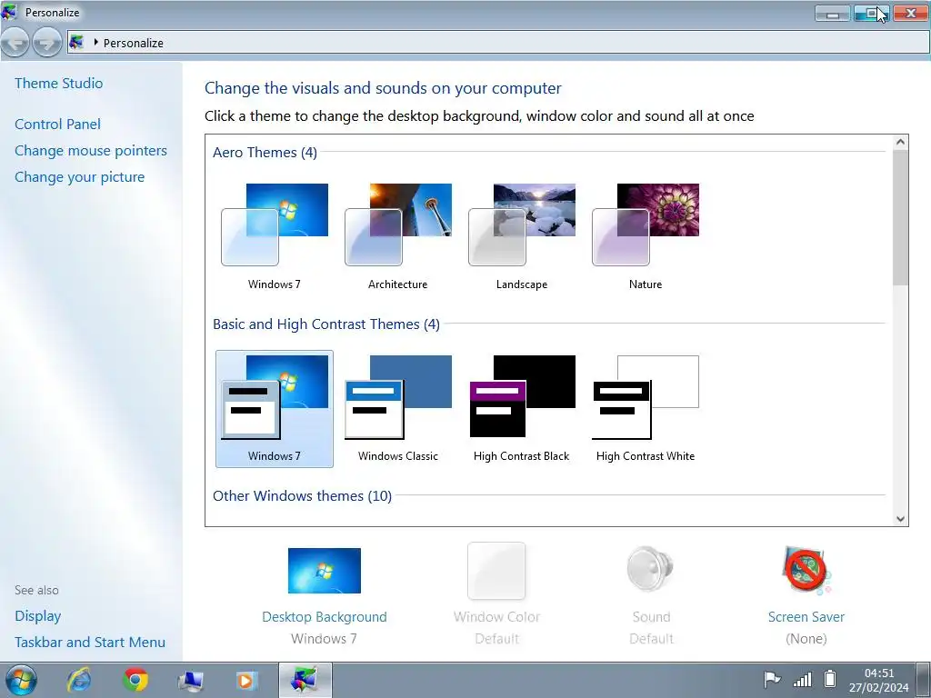
Task: Select the Windows Classic theme
Action: click(x=398, y=409)
